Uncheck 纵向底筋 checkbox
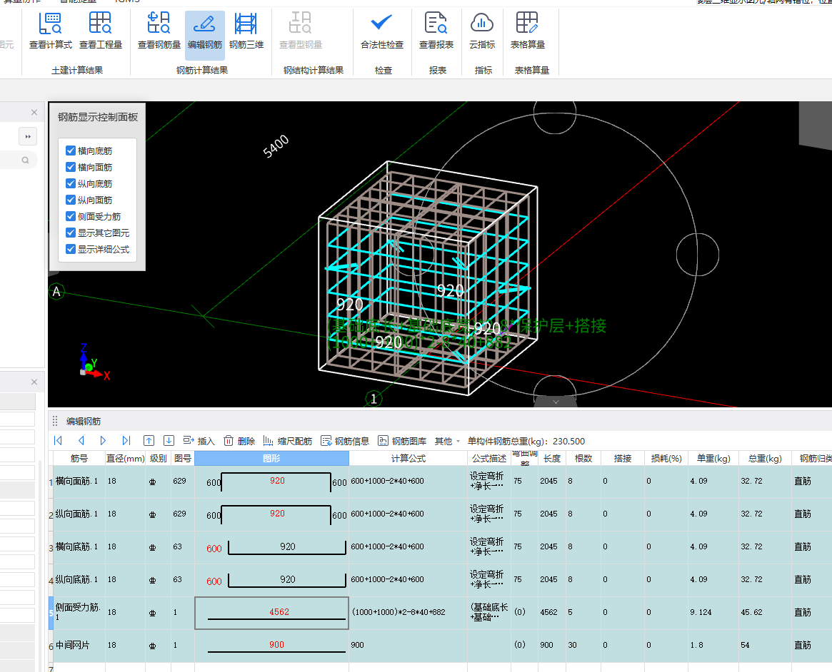 [71, 183]
